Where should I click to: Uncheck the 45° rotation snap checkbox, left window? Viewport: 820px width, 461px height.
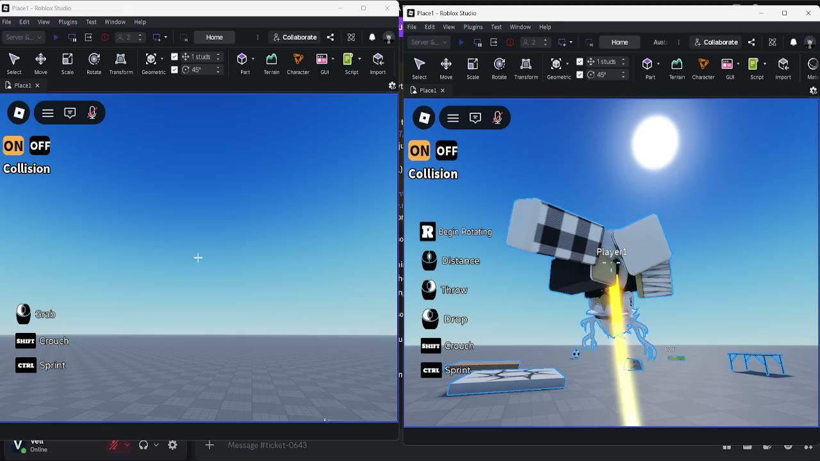(174, 69)
